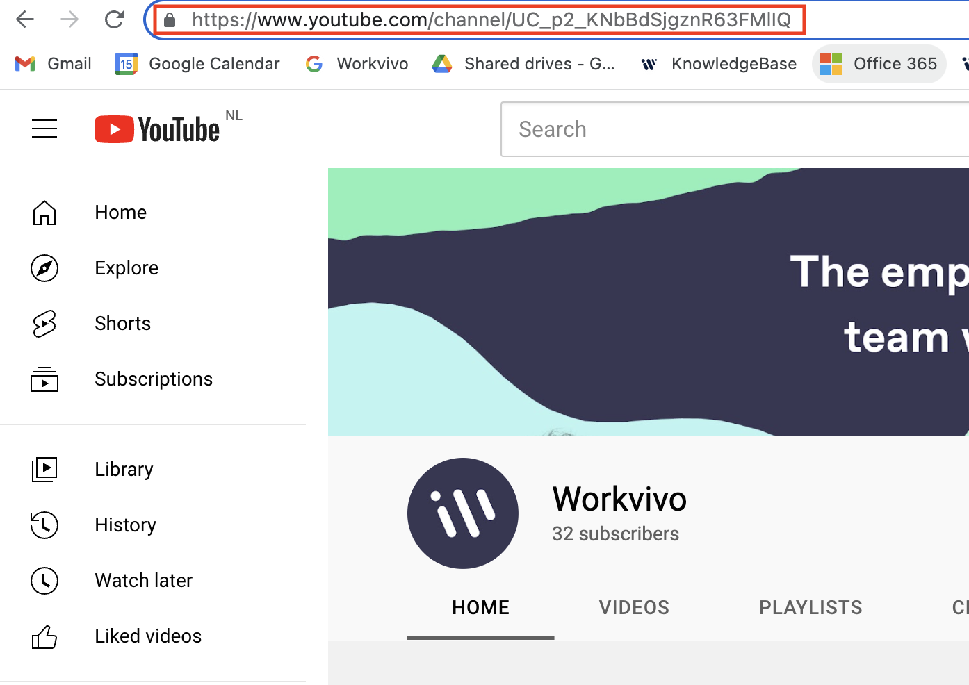The height and width of the screenshot is (685, 969).
Task: Click the Home icon in sidebar
Action: (x=44, y=213)
